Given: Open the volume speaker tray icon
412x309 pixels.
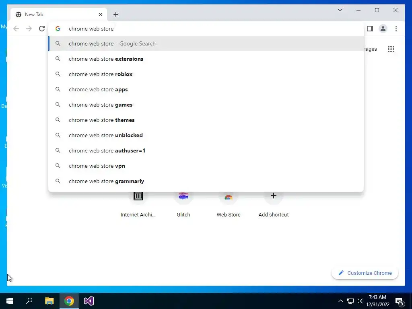Looking at the screenshot, I should click(x=360, y=301).
